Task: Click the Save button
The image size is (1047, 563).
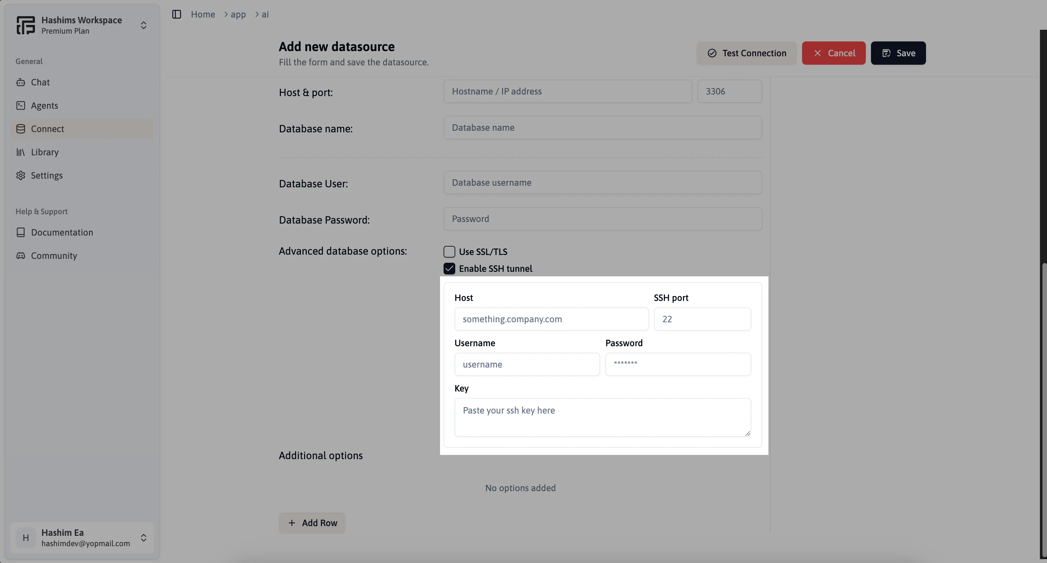Action: click(898, 53)
